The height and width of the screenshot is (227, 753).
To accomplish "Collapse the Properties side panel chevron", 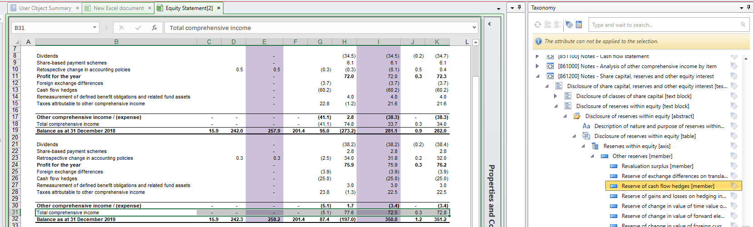I will coord(489,24).
